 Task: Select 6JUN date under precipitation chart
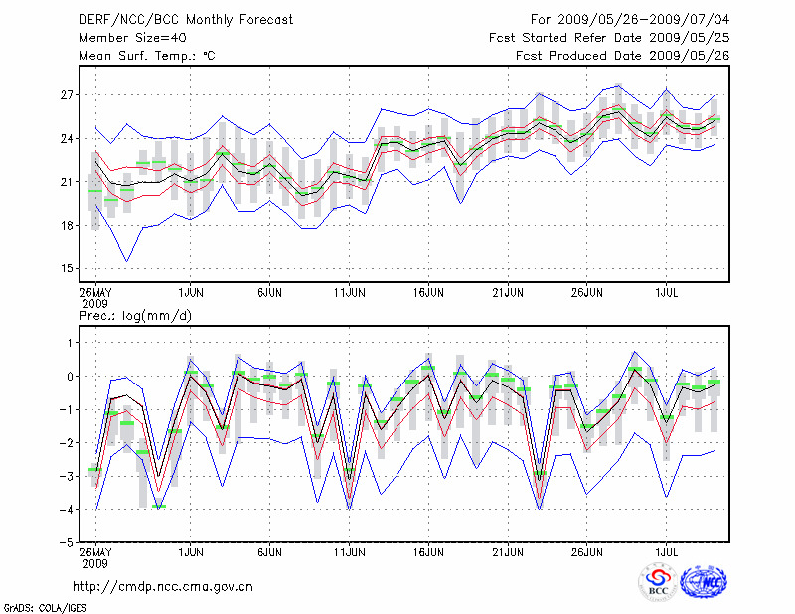[269, 551]
